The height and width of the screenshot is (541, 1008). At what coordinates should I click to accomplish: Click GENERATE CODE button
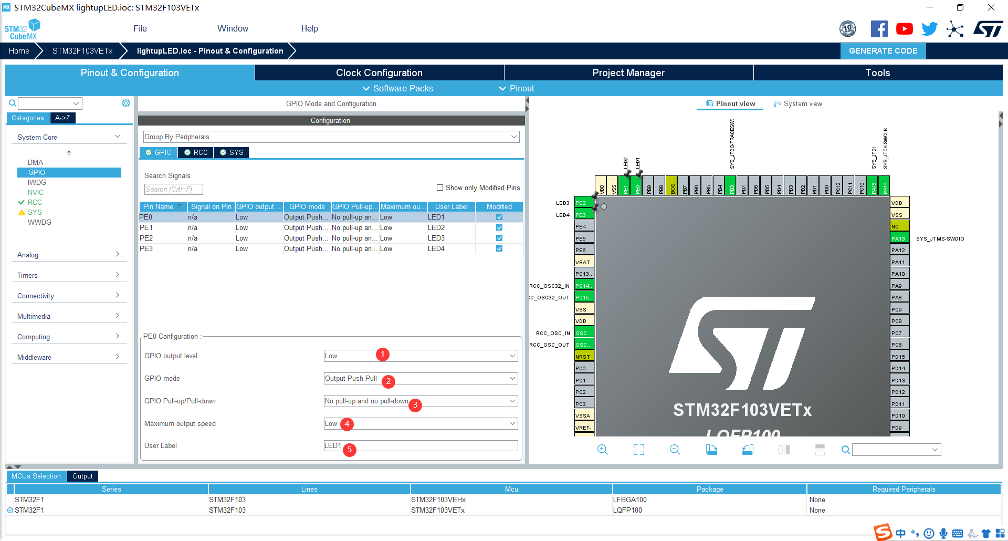click(883, 51)
